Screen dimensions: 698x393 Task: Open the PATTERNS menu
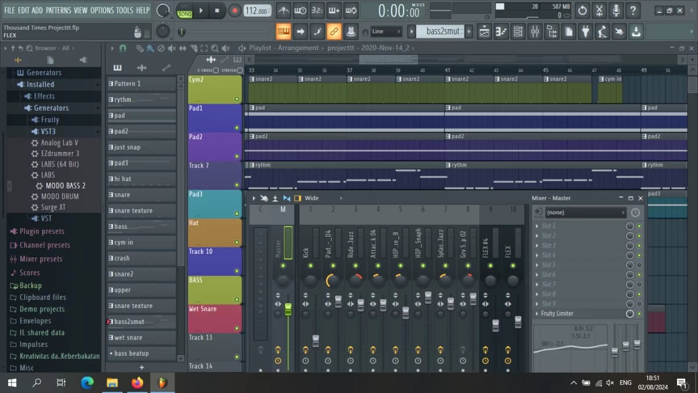pos(58,10)
